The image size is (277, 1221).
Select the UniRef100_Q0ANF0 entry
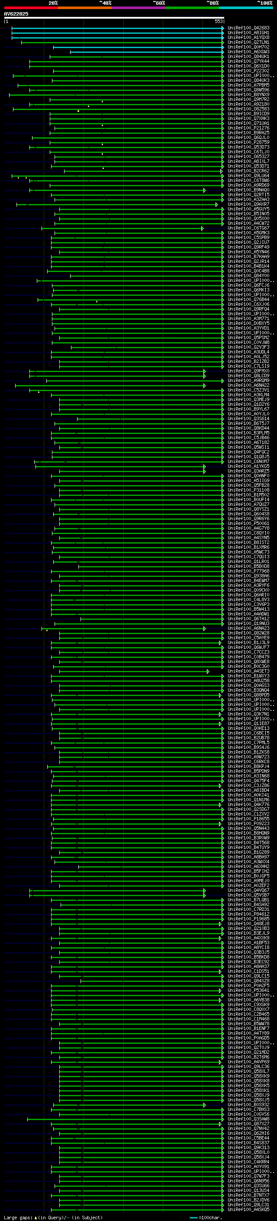tap(248, 476)
